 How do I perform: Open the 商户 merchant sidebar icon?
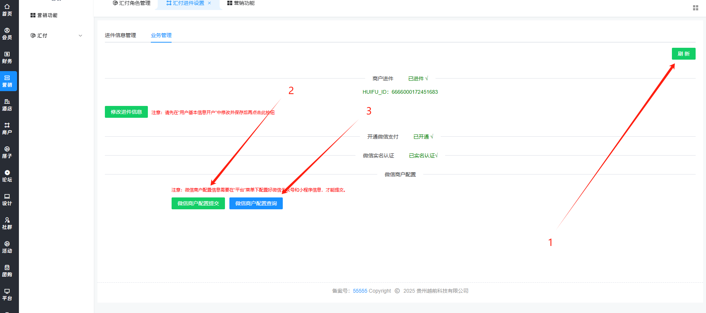[7, 129]
